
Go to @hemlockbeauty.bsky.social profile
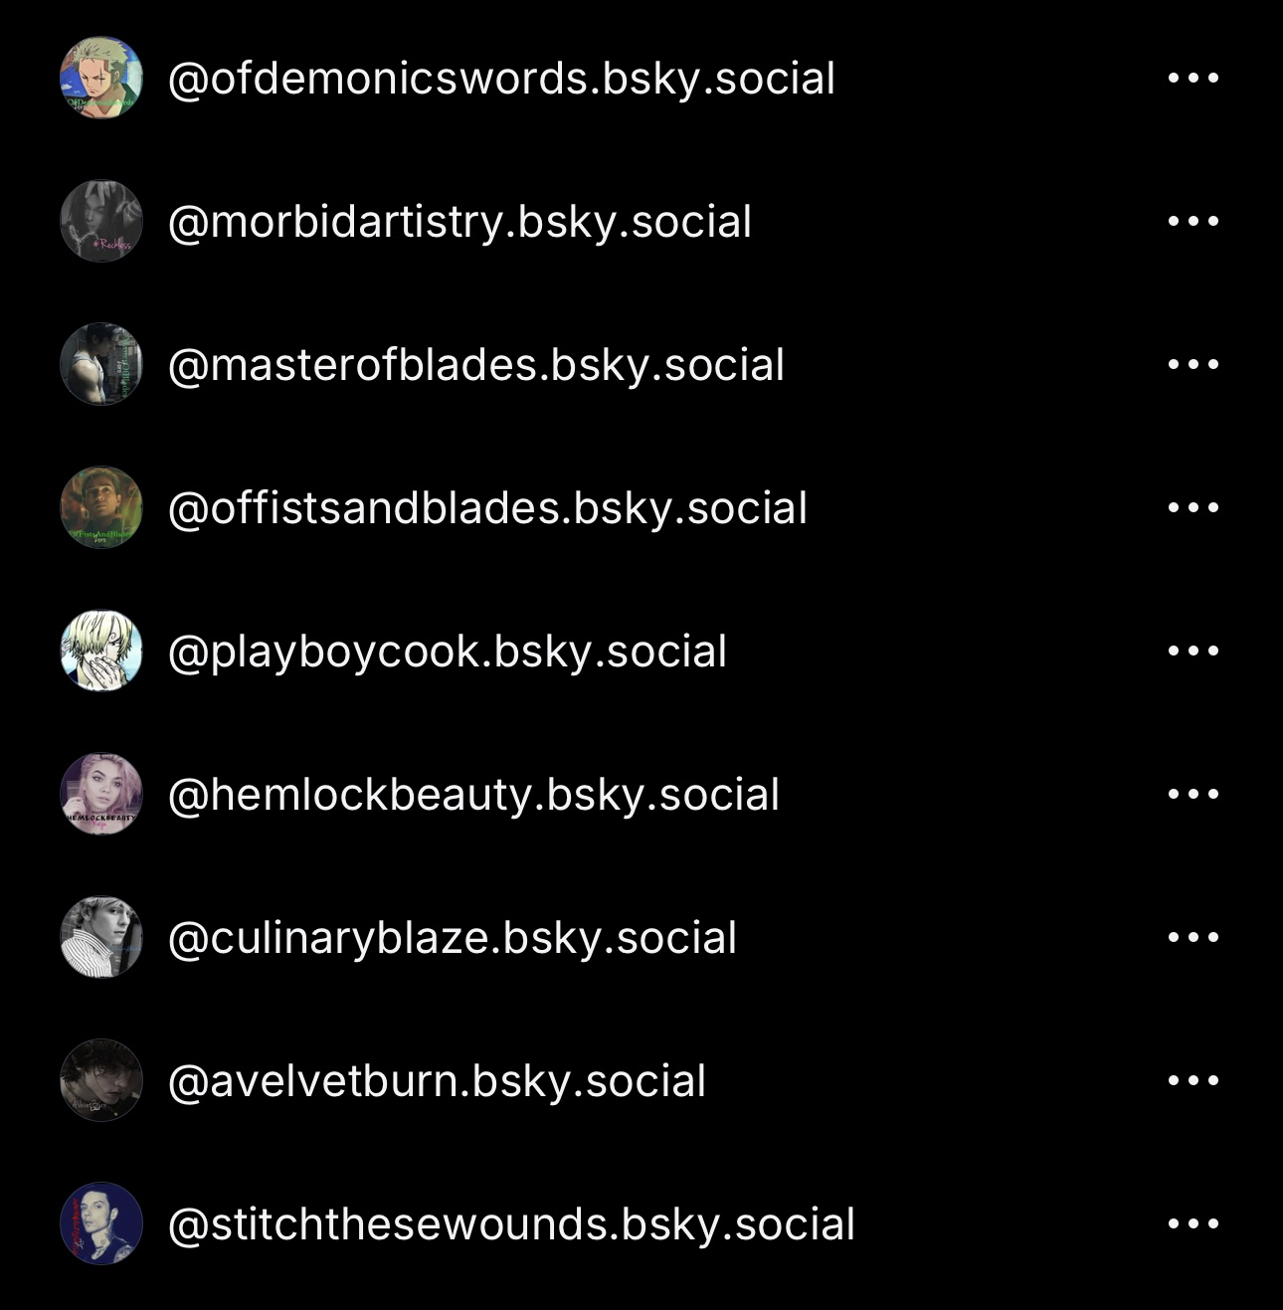click(473, 796)
